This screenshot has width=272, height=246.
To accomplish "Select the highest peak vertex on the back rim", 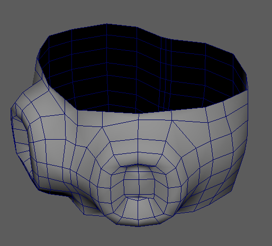I will 106,24.
